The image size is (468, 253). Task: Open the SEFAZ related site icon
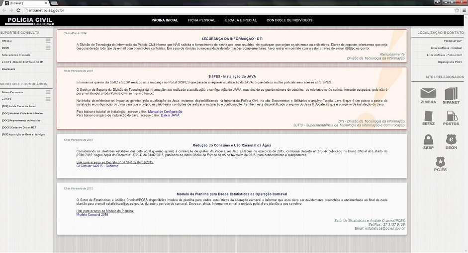point(428,118)
